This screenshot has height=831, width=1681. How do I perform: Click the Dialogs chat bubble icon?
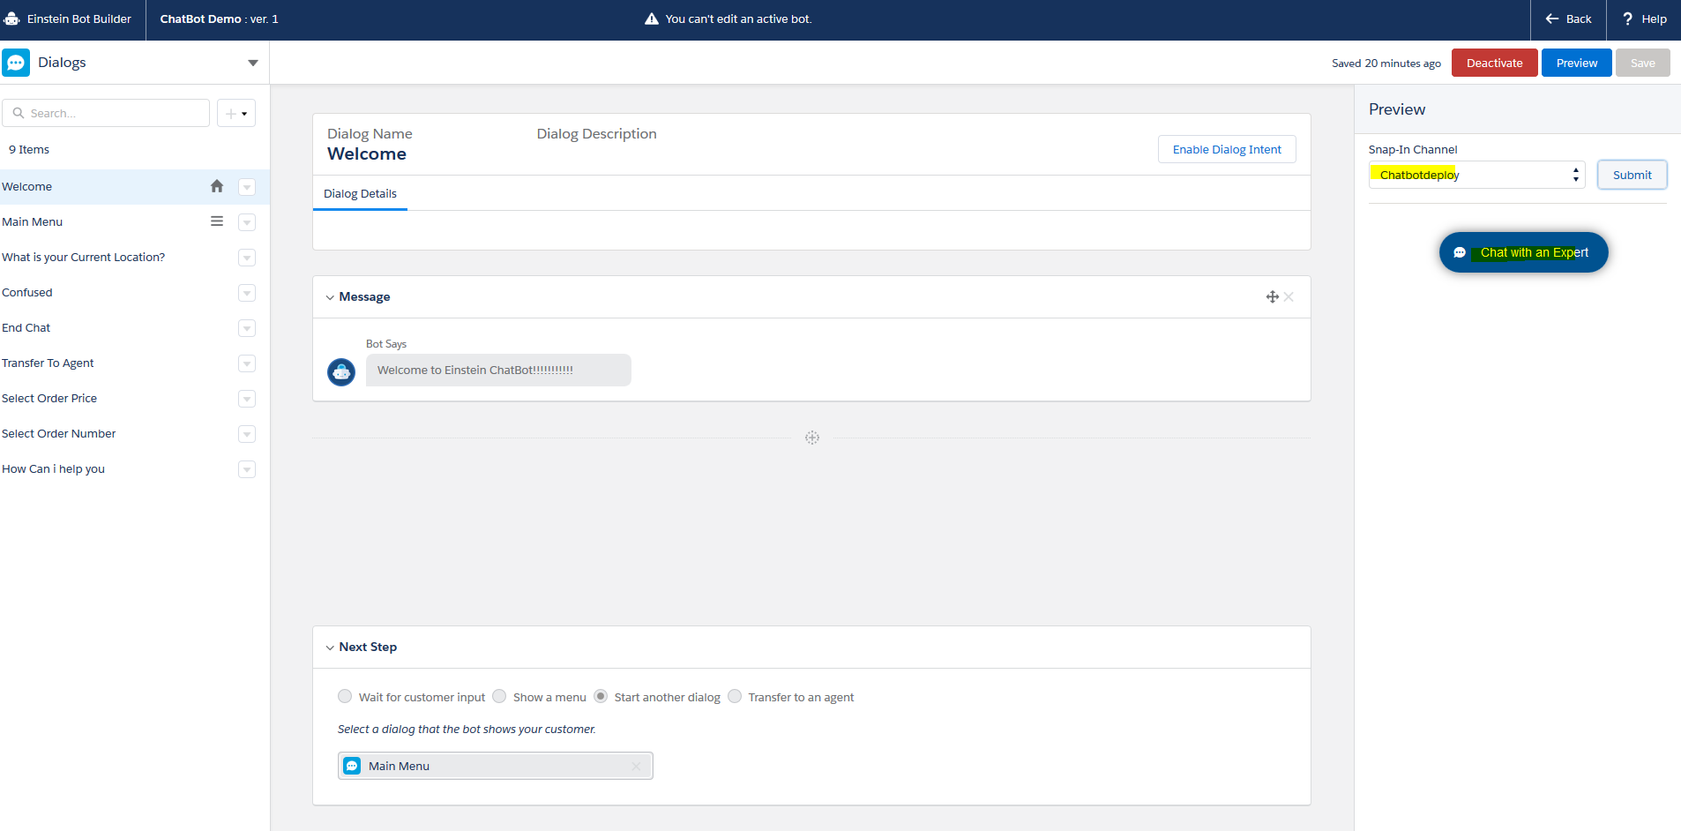16,63
